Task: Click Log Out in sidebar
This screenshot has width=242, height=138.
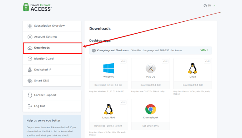Action: [52, 106]
